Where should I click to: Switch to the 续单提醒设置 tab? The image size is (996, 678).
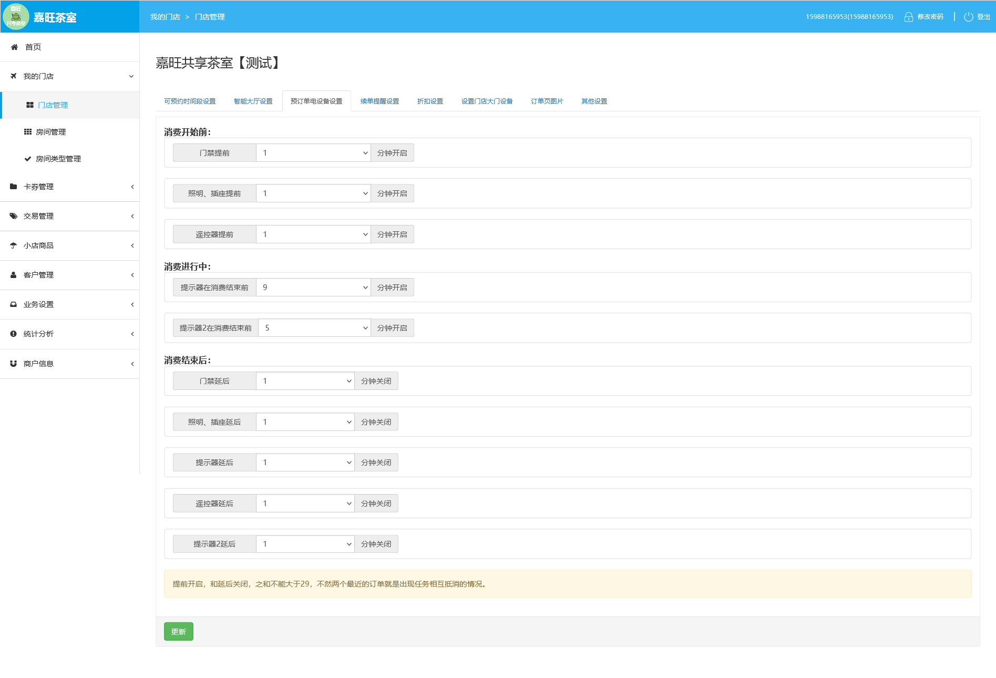[x=380, y=101]
